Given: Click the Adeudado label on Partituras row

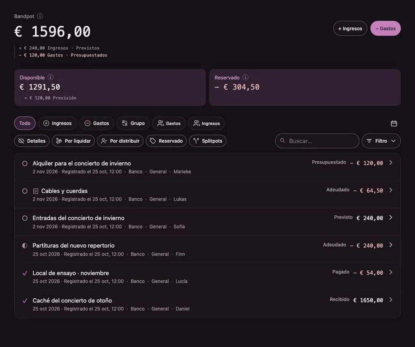Looking at the screenshot, I should pos(334,245).
